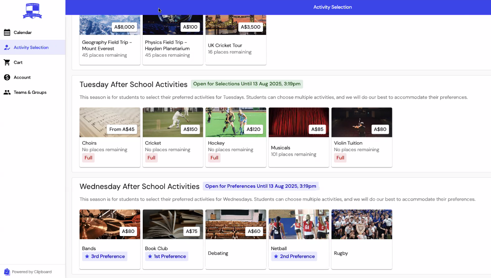Click the star icon on 1st Preference
This screenshot has height=278, width=491.
[x=150, y=256]
